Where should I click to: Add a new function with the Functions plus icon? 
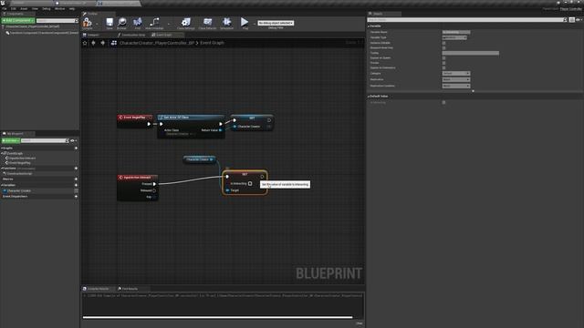[76, 168]
